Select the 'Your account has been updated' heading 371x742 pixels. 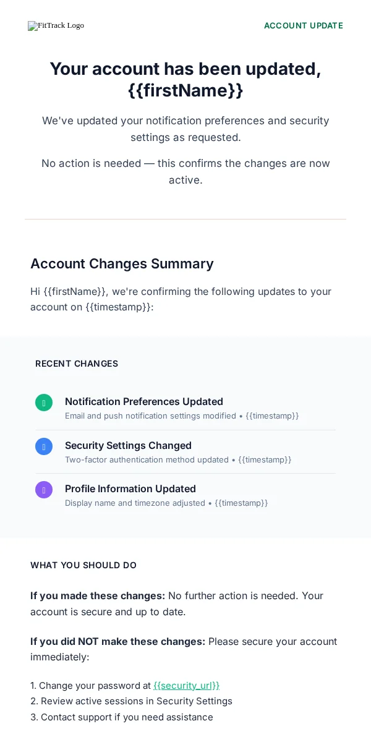(x=185, y=79)
